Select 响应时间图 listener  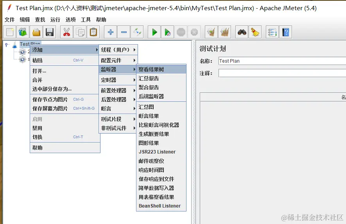(x=161, y=170)
